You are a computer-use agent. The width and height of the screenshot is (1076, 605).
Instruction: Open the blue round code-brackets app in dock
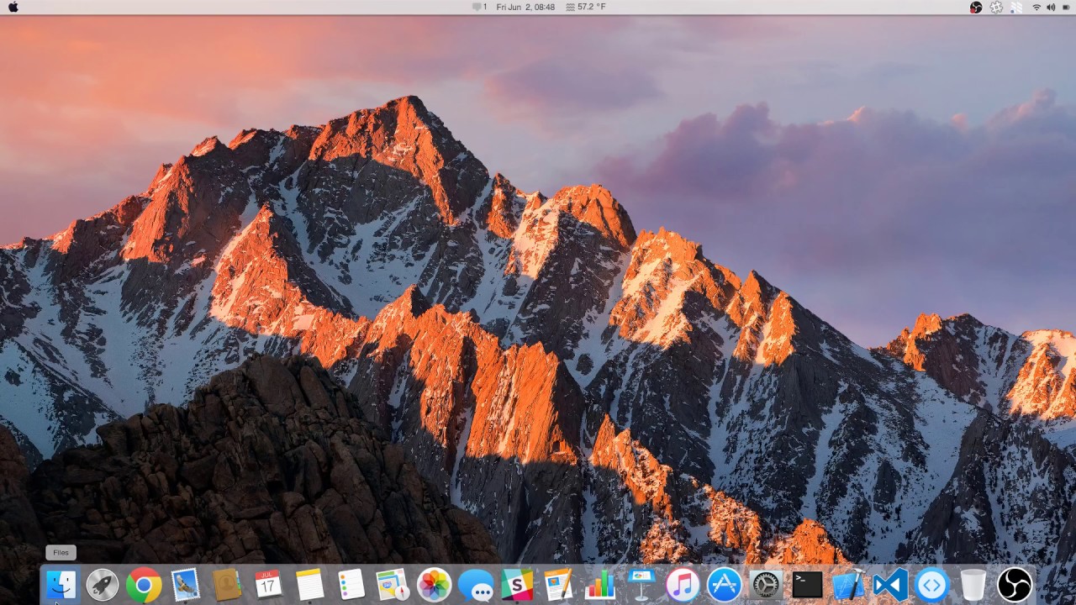[931, 585]
